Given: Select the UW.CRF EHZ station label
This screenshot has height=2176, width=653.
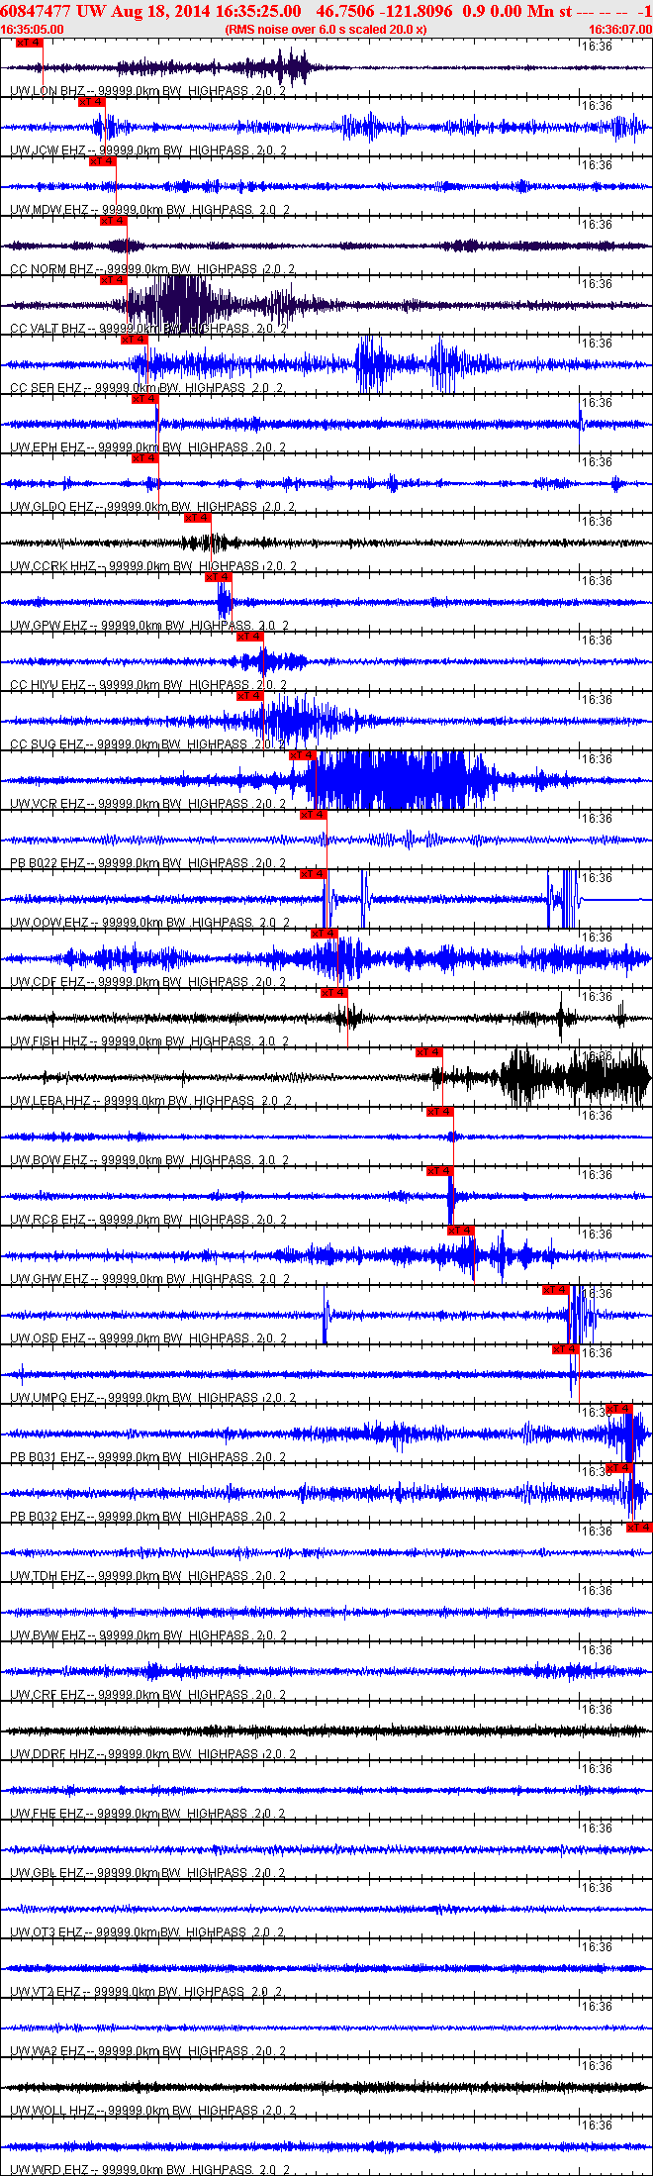Looking at the screenshot, I should tap(47, 1695).
